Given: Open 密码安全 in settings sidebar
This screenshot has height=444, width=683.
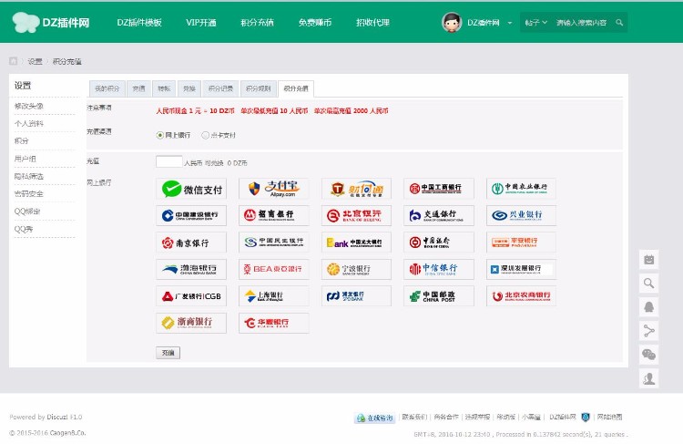Looking at the screenshot, I should (x=29, y=193).
